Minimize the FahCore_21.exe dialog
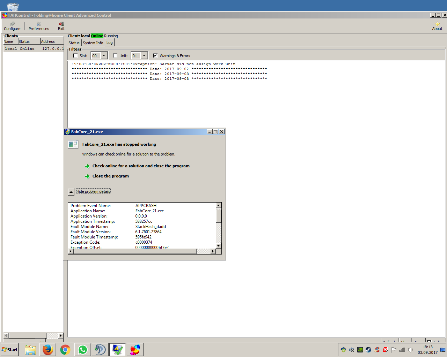 [x=210, y=132]
